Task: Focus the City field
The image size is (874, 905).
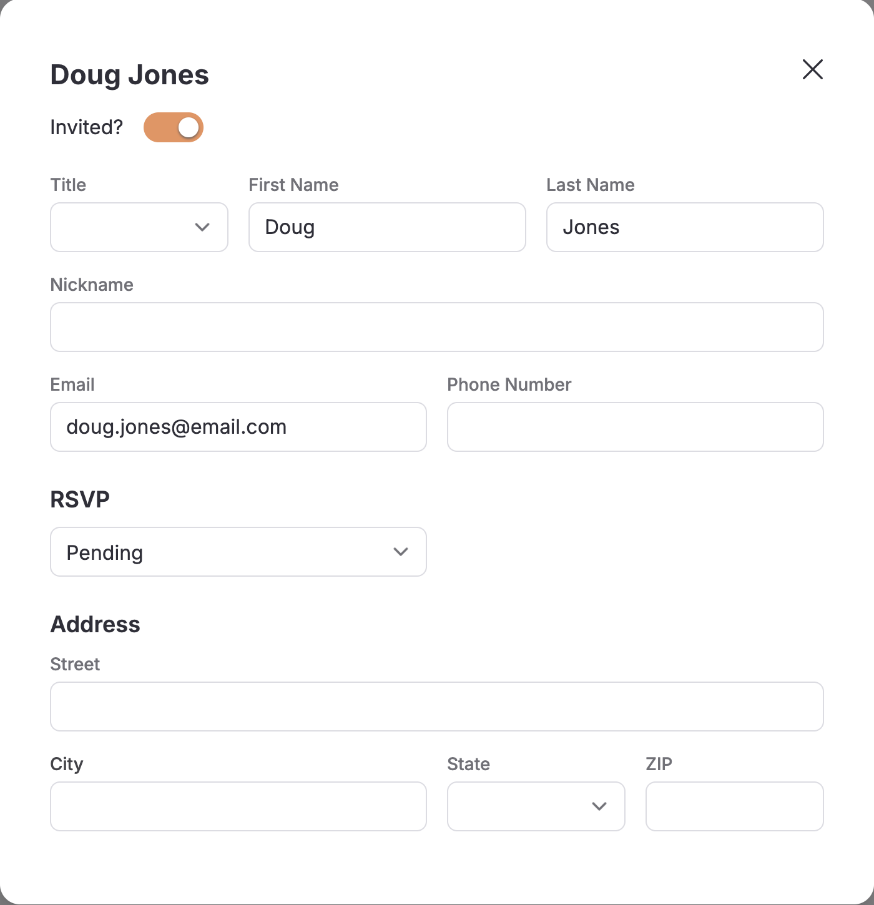Action: 238,806
